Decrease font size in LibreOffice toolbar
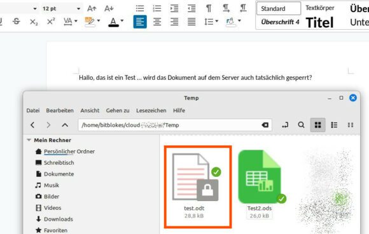The width and height of the screenshot is (369, 234). coord(109,9)
